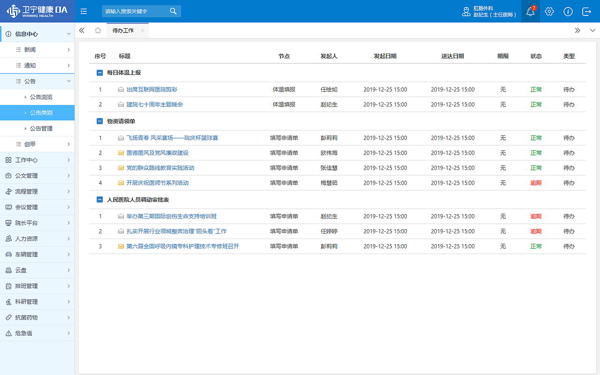Toggle the sidebar with the hamburger icon
Image resolution: width=600 pixels, height=375 pixels.
pyautogui.click(x=83, y=11)
